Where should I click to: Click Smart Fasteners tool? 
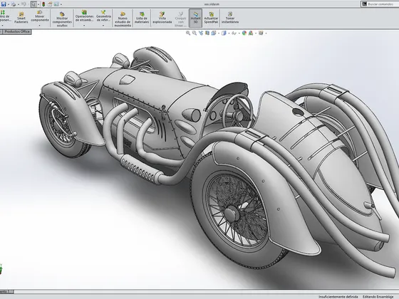pyautogui.click(x=21, y=18)
